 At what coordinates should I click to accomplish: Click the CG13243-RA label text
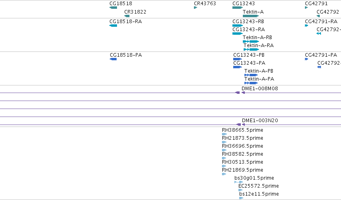249,30
